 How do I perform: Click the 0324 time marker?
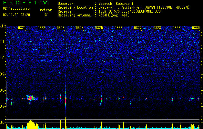point(80,28)
